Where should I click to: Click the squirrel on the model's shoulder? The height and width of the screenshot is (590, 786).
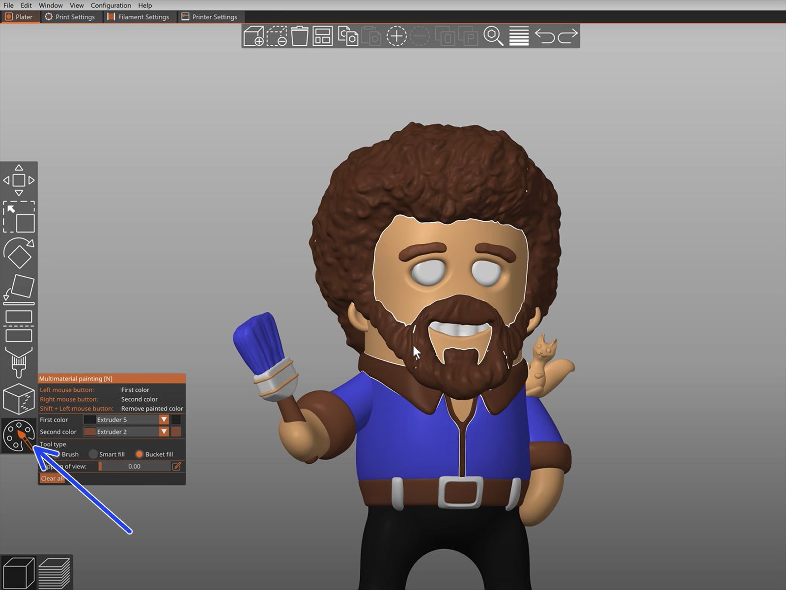[x=548, y=366]
